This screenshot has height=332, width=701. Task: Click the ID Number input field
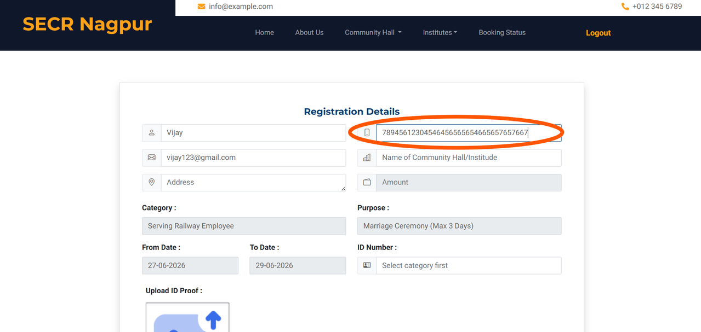tap(469, 265)
